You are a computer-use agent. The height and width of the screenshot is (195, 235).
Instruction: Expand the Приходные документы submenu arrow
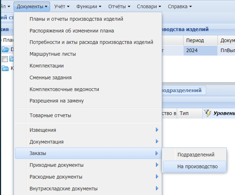(x=157, y=165)
